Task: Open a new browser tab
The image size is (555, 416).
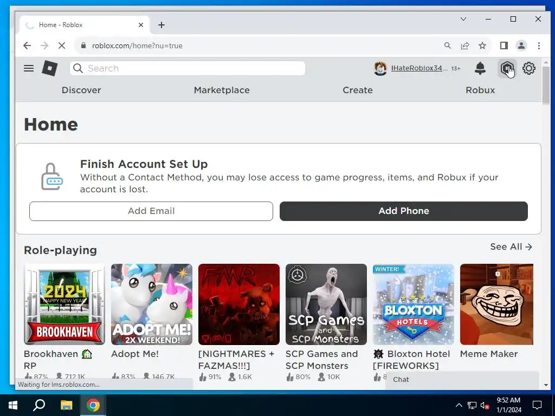Action: 162,25
